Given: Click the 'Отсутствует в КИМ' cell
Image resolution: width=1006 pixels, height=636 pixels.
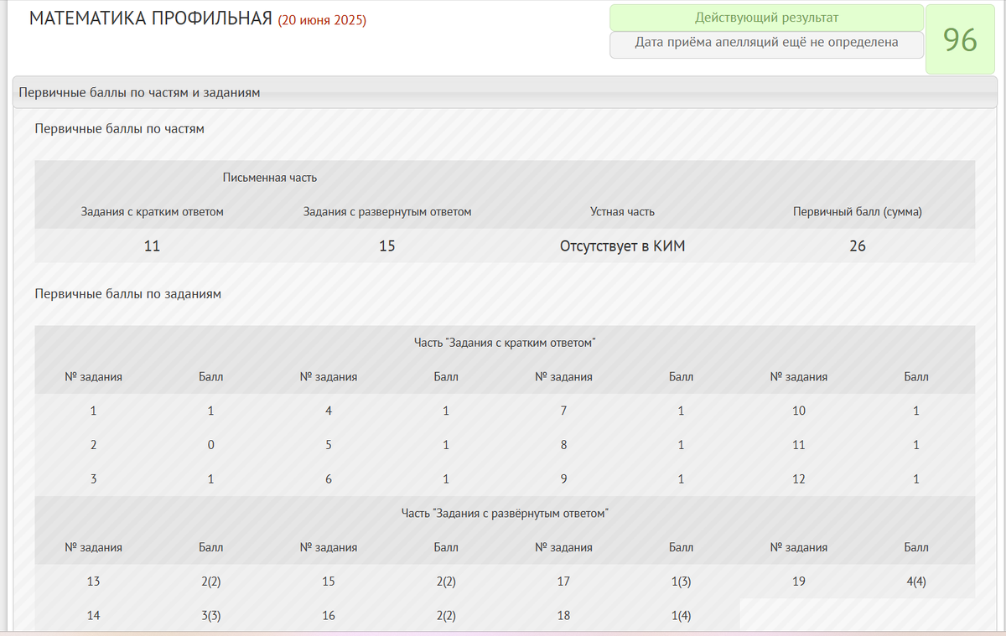Looking at the screenshot, I should coord(622,246).
